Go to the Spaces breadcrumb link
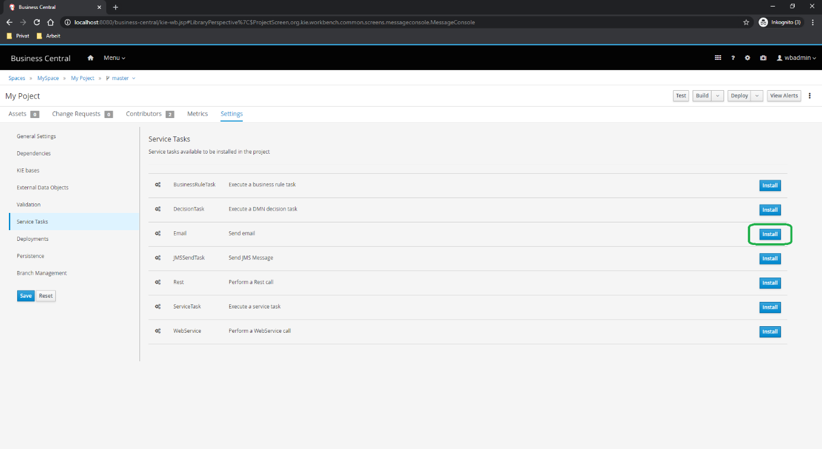Image resolution: width=822 pixels, height=449 pixels. tap(17, 78)
